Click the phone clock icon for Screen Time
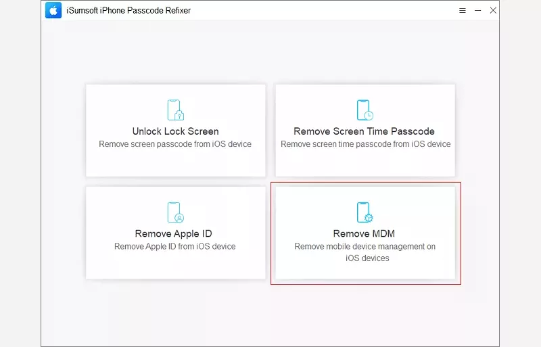Screen dimensions: 541x347 pyautogui.click(x=365, y=110)
